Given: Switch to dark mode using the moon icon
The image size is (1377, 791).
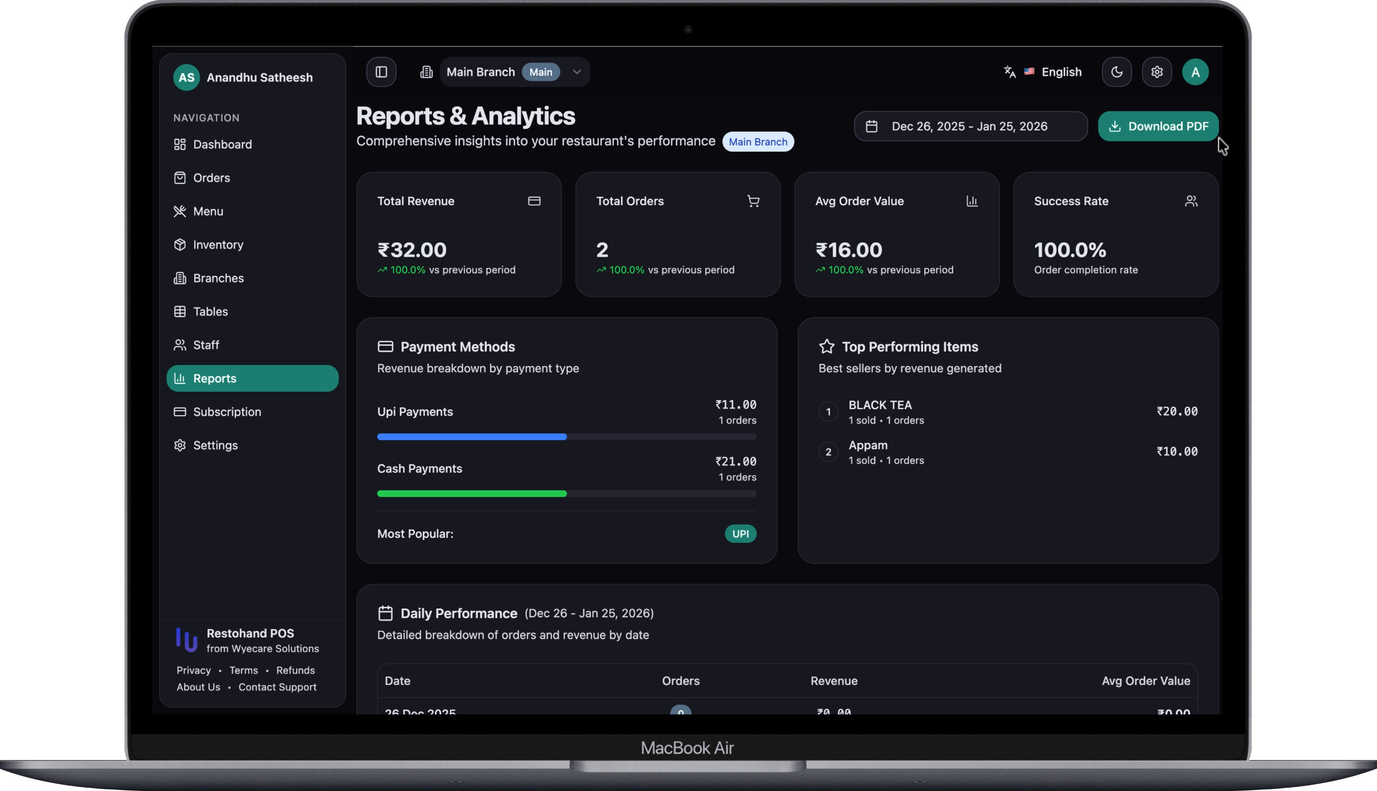Looking at the screenshot, I should pos(1116,72).
